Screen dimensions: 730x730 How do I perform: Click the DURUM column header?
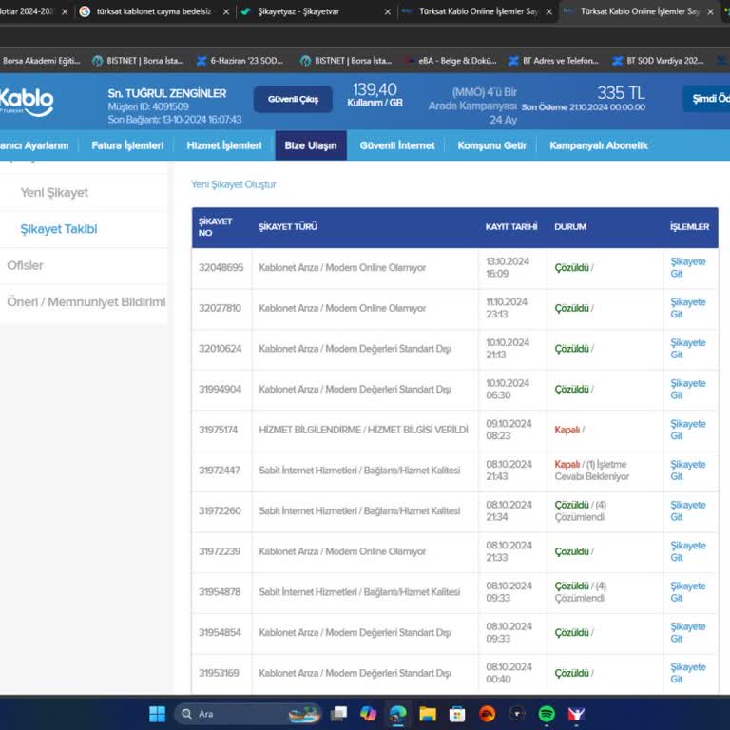pos(570,227)
